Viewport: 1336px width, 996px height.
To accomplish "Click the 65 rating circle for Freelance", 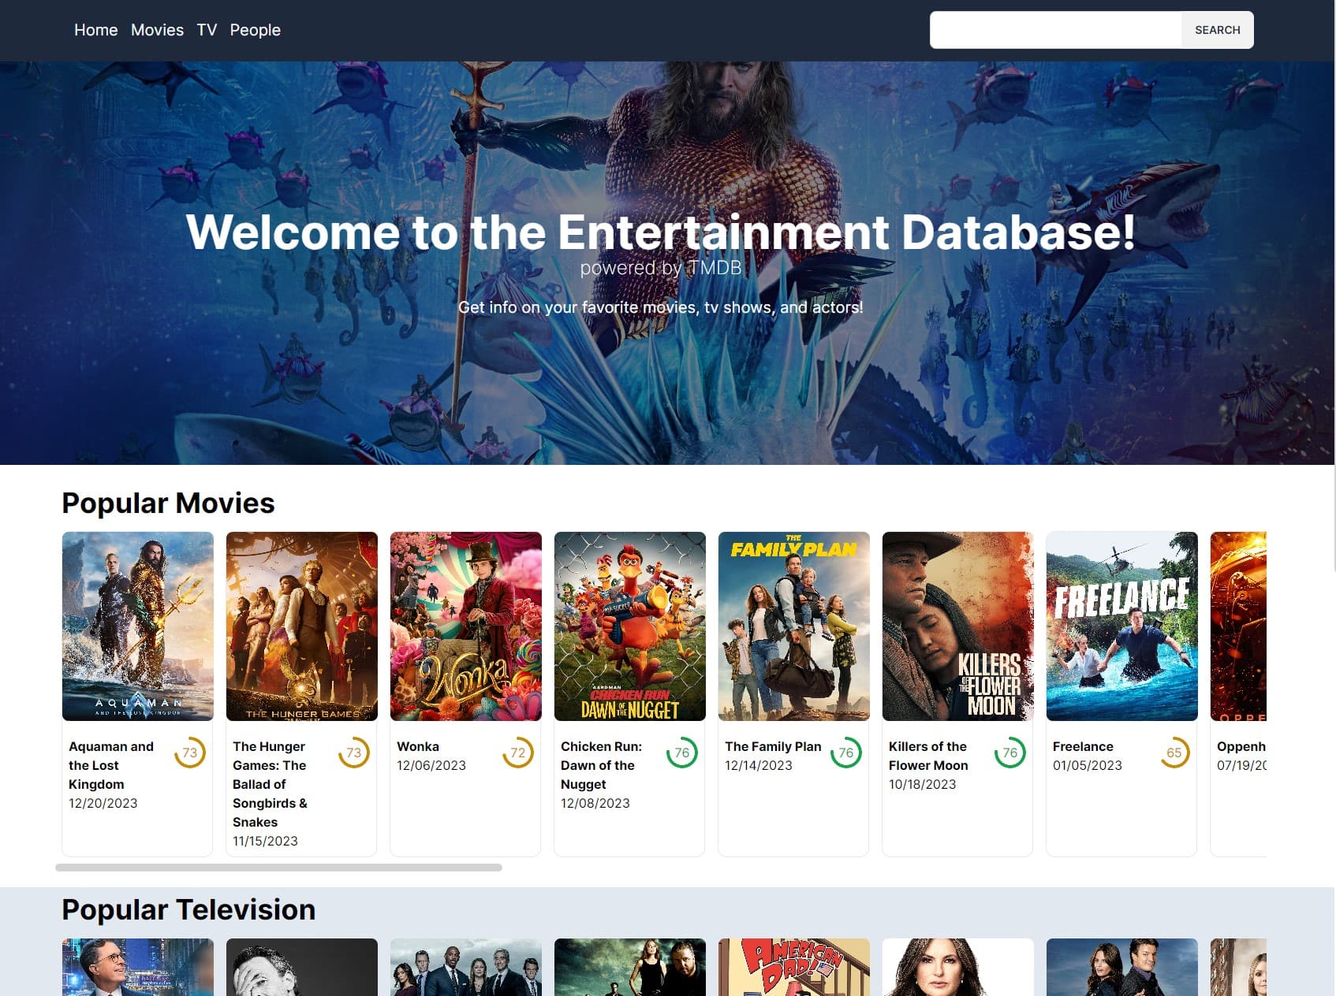I will pos(1174,753).
